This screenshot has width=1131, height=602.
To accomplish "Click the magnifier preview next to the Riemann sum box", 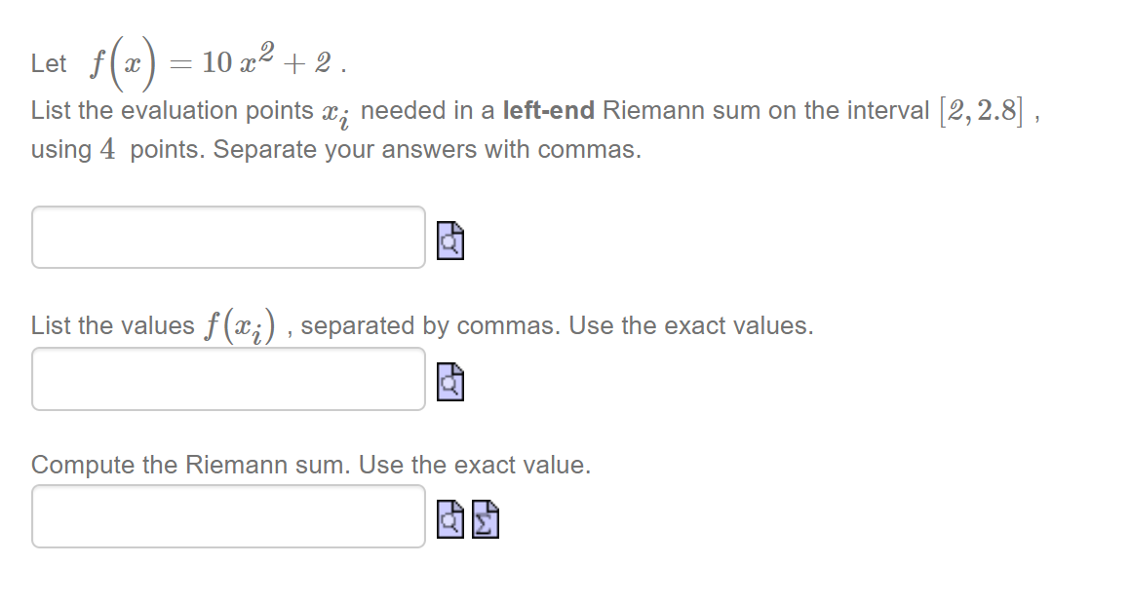I will point(449,519).
